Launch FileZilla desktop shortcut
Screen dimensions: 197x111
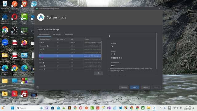[x=24, y=95]
